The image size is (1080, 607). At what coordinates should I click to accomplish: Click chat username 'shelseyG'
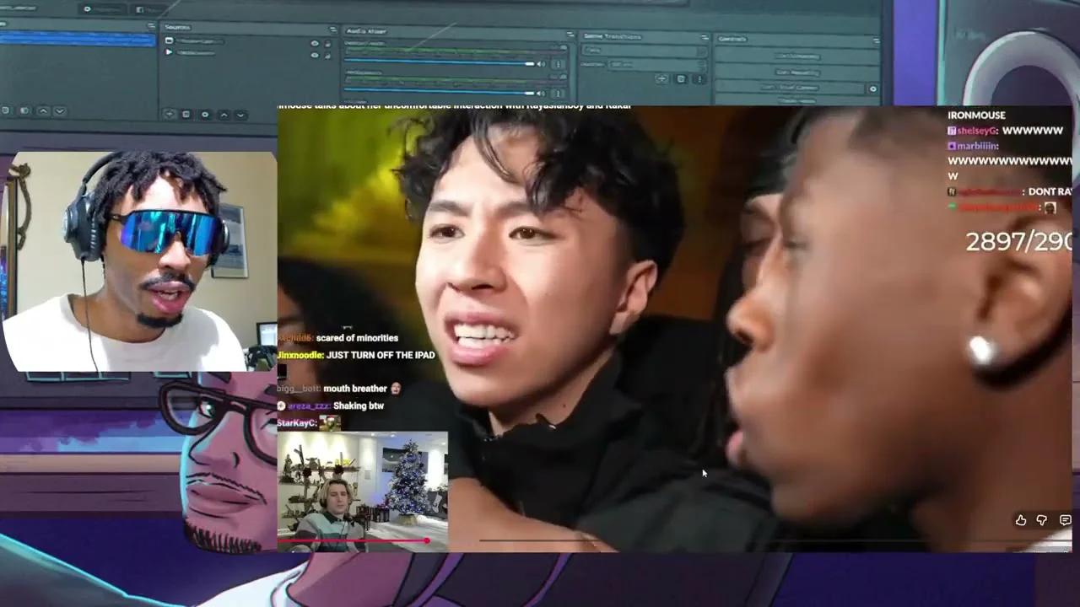coord(978,131)
